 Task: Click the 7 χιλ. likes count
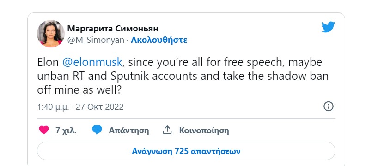(66, 130)
